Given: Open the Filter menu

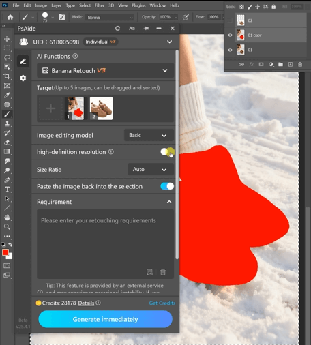Looking at the screenshot, I should point(100,5).
